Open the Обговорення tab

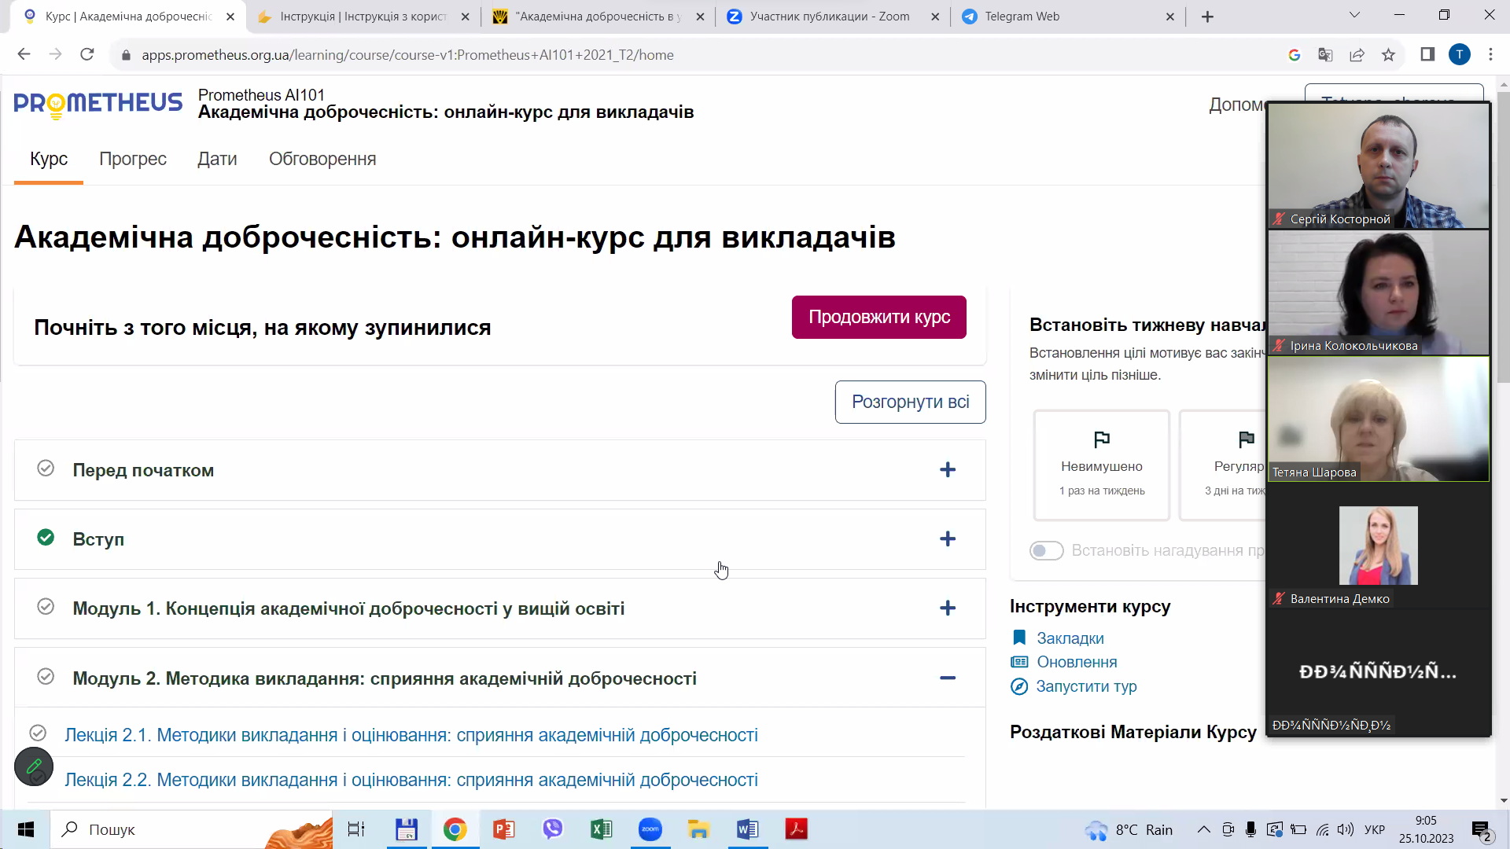tap(322, 159)
